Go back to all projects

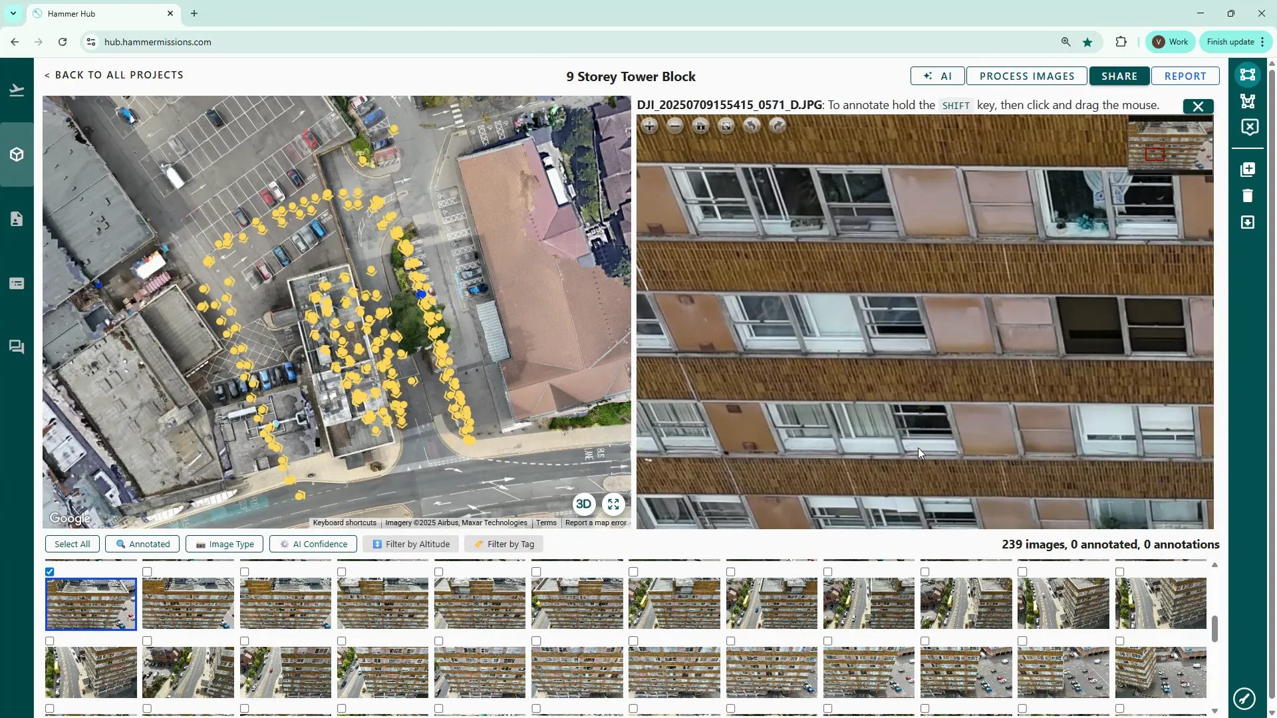pyautogui.click(x=114, y=75)
